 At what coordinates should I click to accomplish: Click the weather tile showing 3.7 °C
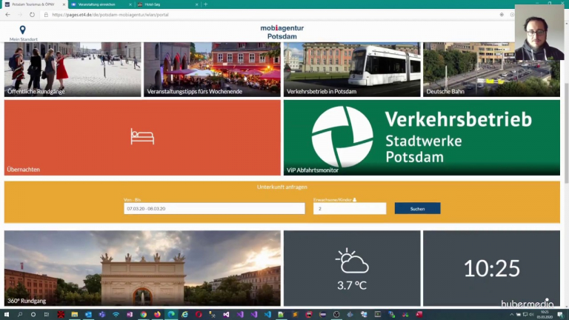[x=352, y=268]
